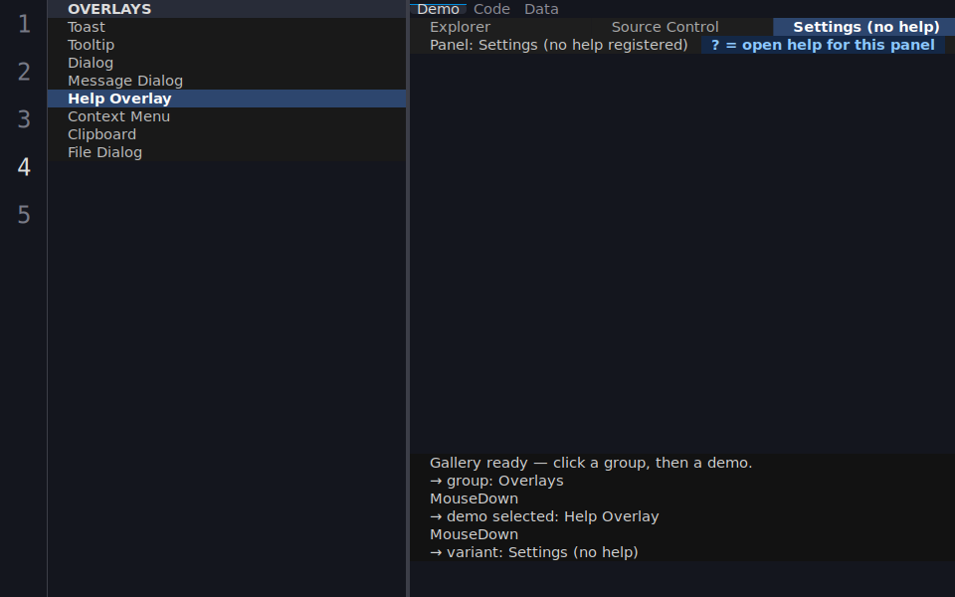
Task: Click the OVERLAYS group header
Action: pos(227,9)
